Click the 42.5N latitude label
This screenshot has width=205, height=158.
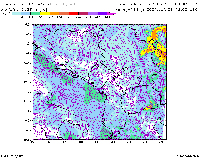tap(27, 82)
